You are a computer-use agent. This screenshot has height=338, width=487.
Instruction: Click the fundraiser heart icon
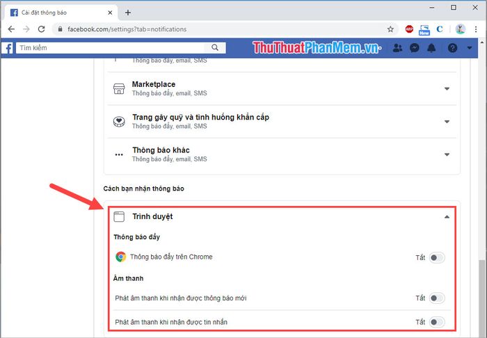[x=119, y=122]
